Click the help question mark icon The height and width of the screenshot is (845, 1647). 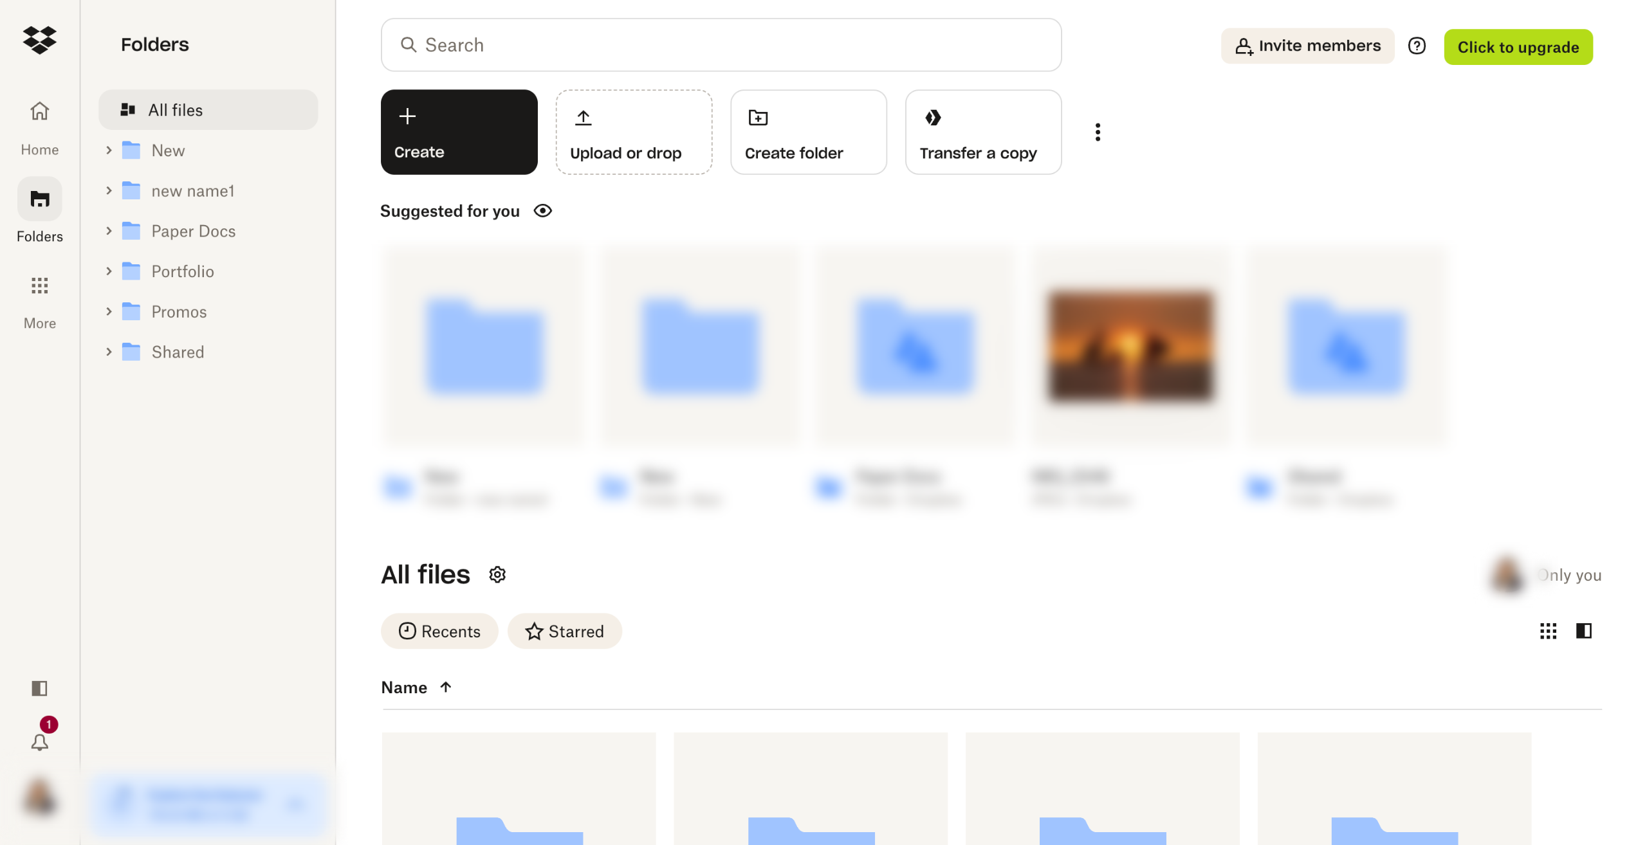1417,46
